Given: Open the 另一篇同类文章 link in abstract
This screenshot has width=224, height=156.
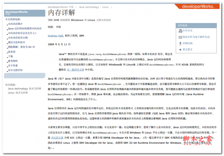Looking at the screenshot, I should coord(75,70).
